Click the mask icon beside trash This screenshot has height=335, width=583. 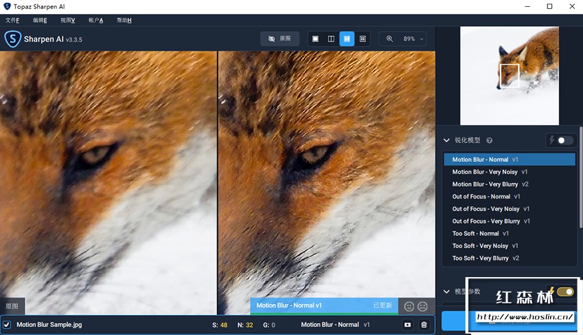click(408, 324)
